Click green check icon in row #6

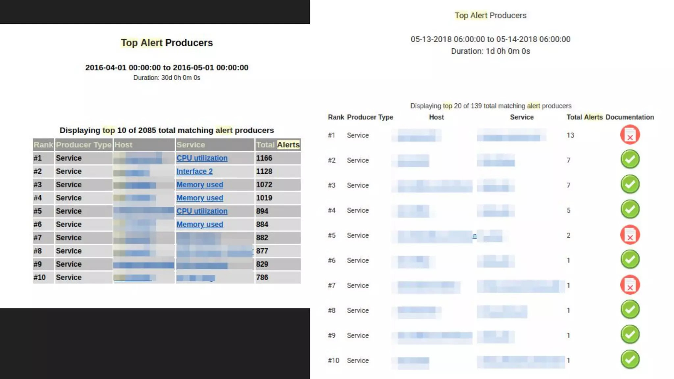coord(630,260)
